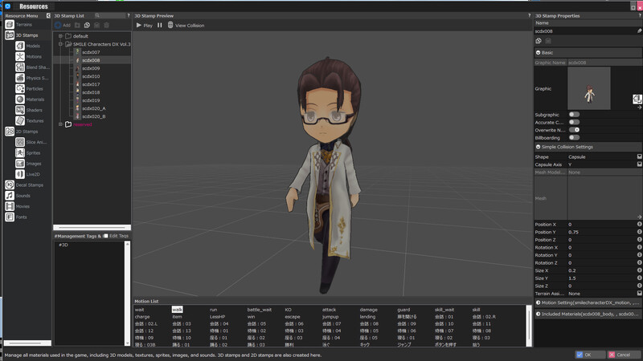Image resolution: width=643 pixels, height=361 pixels.
Task: Pause the preview animation
Action: click(159, 25)
